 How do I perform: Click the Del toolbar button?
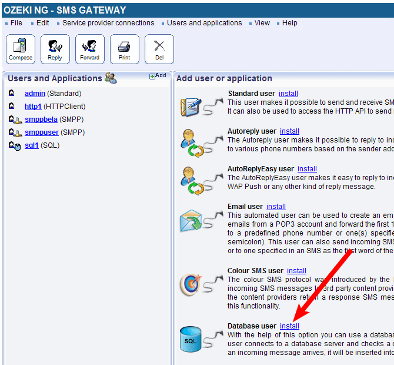(x=159, y=49)
